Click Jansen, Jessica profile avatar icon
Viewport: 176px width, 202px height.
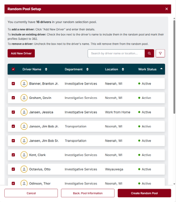[x=24, y=112]
